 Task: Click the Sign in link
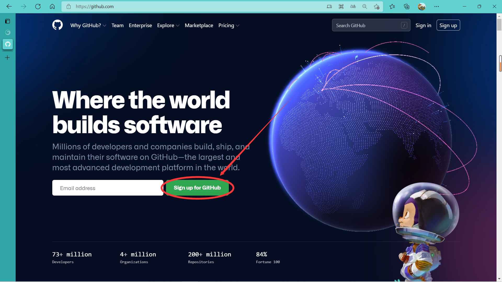coord(423,25)
